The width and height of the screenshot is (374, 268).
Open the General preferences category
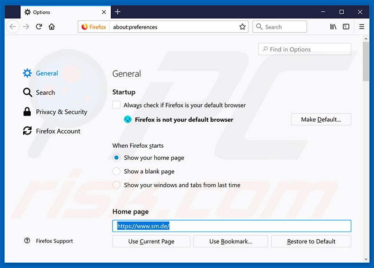pyautogui.click(x=40, y=73)
